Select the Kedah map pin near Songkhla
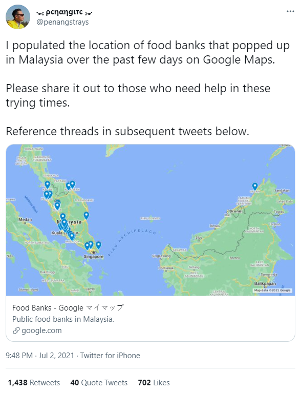 coord(47,185)
